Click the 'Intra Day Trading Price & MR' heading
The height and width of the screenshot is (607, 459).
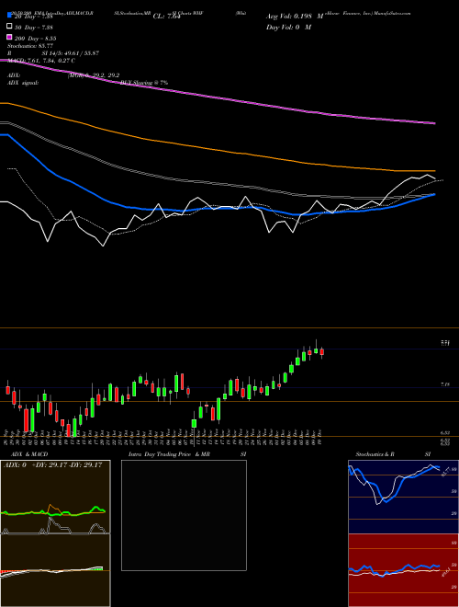pyautogui.click(x=169, y=454)
